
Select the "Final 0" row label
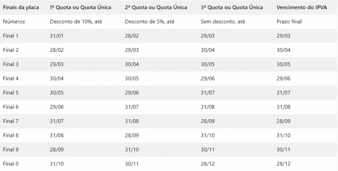click(x=11, y=164)
